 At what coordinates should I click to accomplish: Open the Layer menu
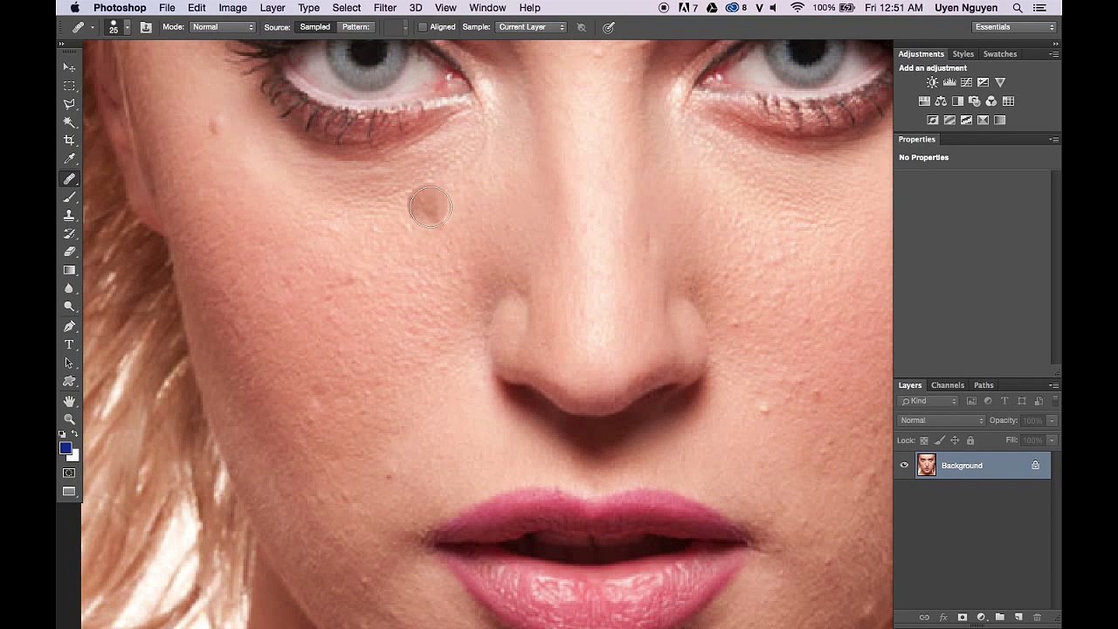[273, 8]
